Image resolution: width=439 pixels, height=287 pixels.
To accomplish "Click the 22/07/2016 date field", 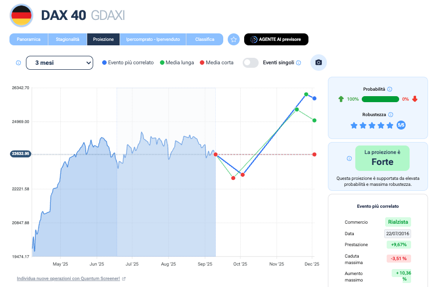I will 398,234.
